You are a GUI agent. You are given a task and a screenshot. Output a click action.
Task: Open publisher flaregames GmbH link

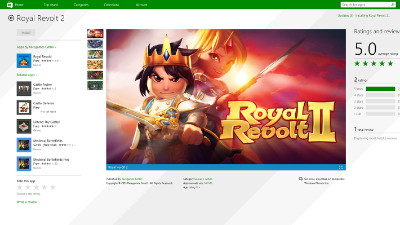[x=132, y=179]
